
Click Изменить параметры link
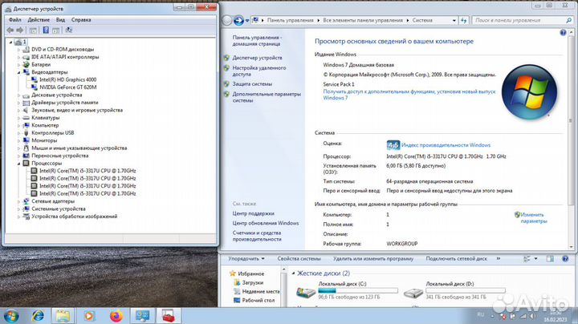pyautogui.click(x=533, y=218)
